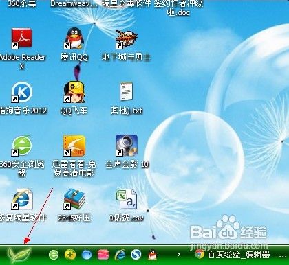Open Sogou browser quick launch icon

click(x=136, y=255)
